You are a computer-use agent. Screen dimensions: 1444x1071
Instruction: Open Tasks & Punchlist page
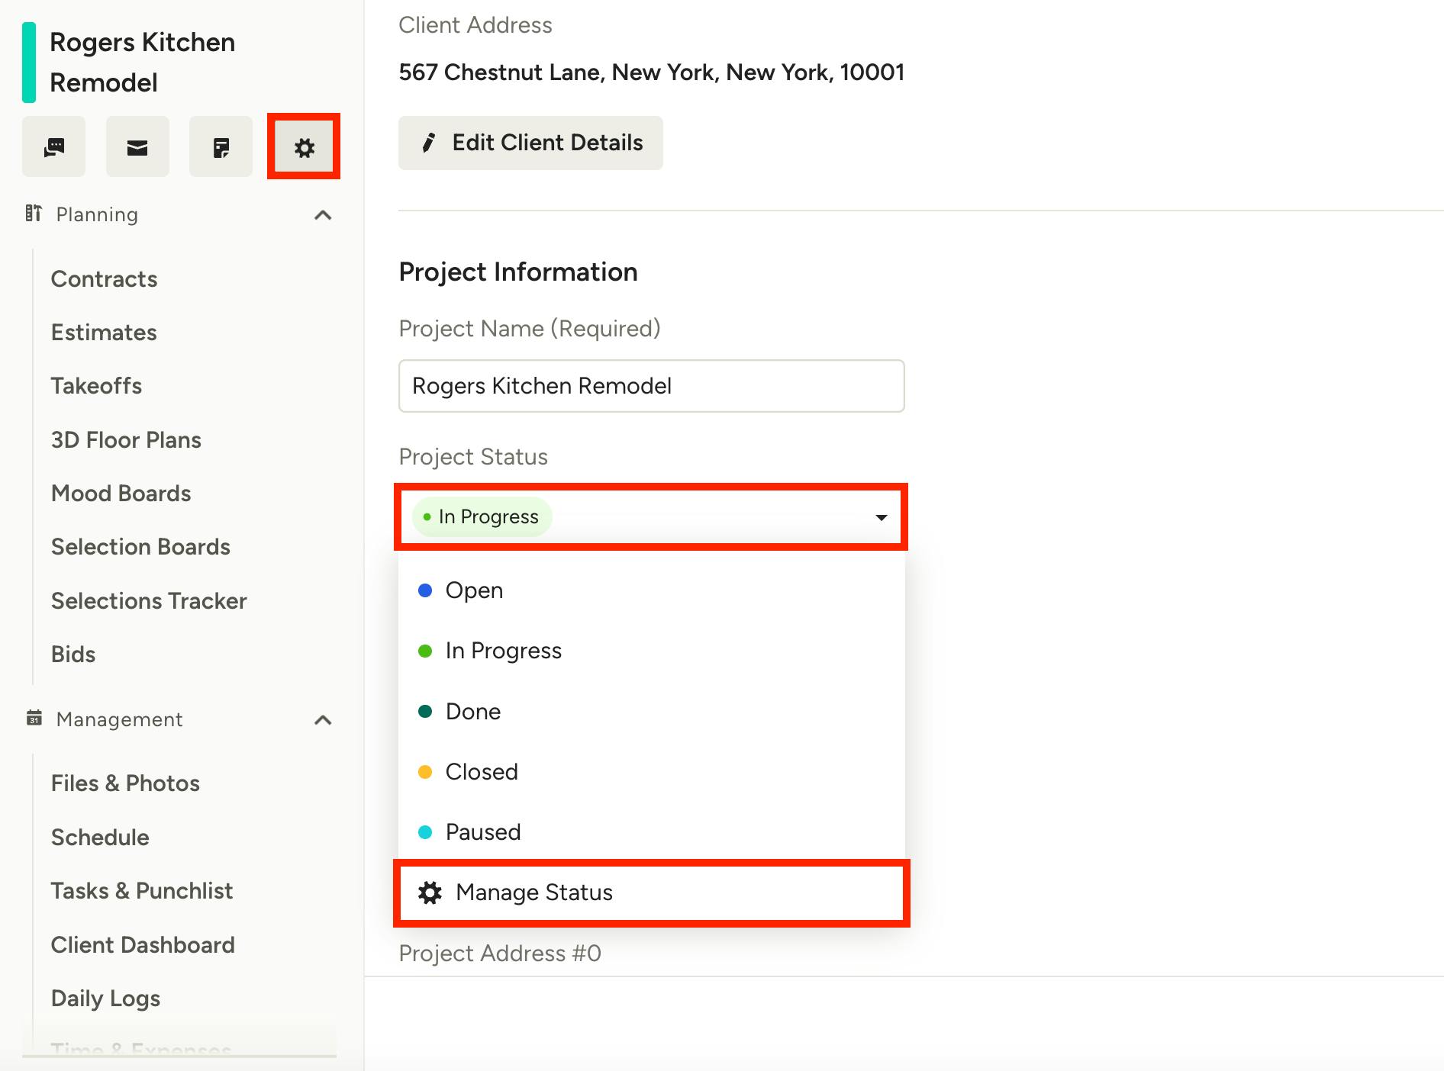click(142, 891)
